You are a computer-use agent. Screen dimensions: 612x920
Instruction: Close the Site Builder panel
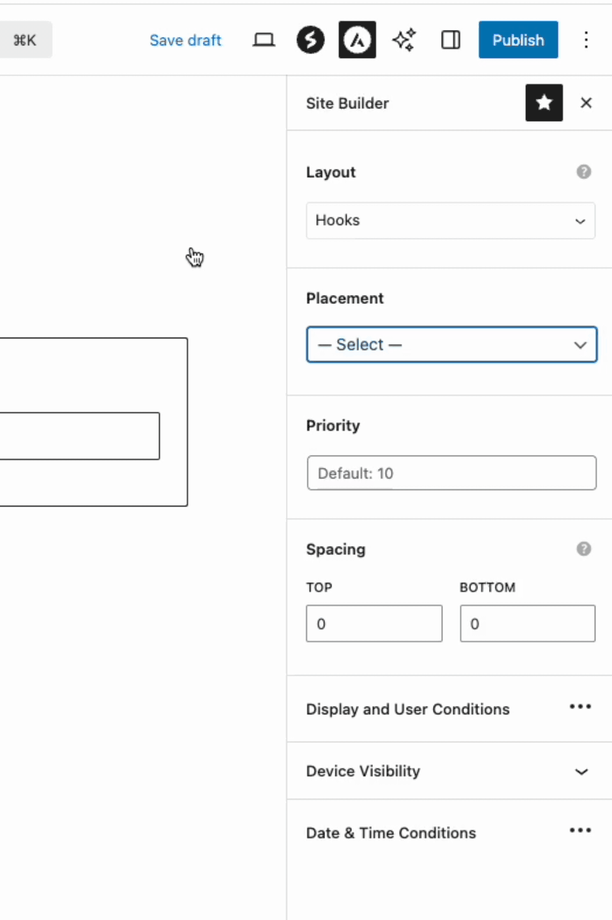[586, 103]
